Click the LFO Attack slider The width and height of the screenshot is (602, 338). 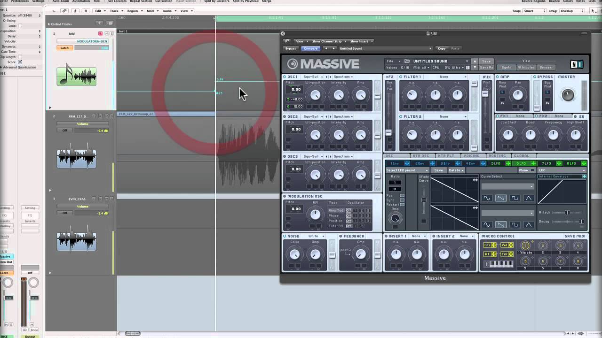coord(568,213)
